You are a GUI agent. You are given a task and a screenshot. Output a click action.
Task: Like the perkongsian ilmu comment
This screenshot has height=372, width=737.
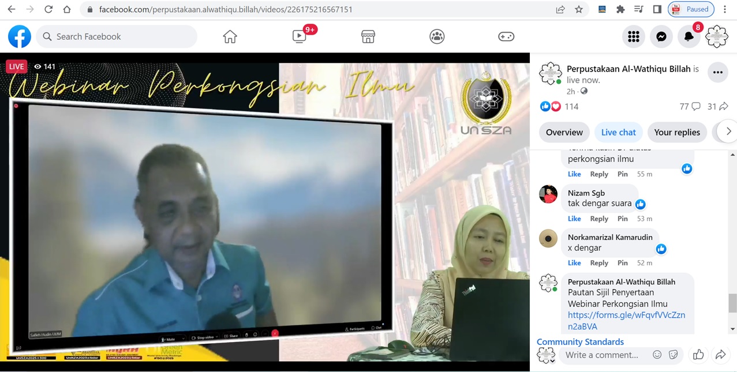574,174
